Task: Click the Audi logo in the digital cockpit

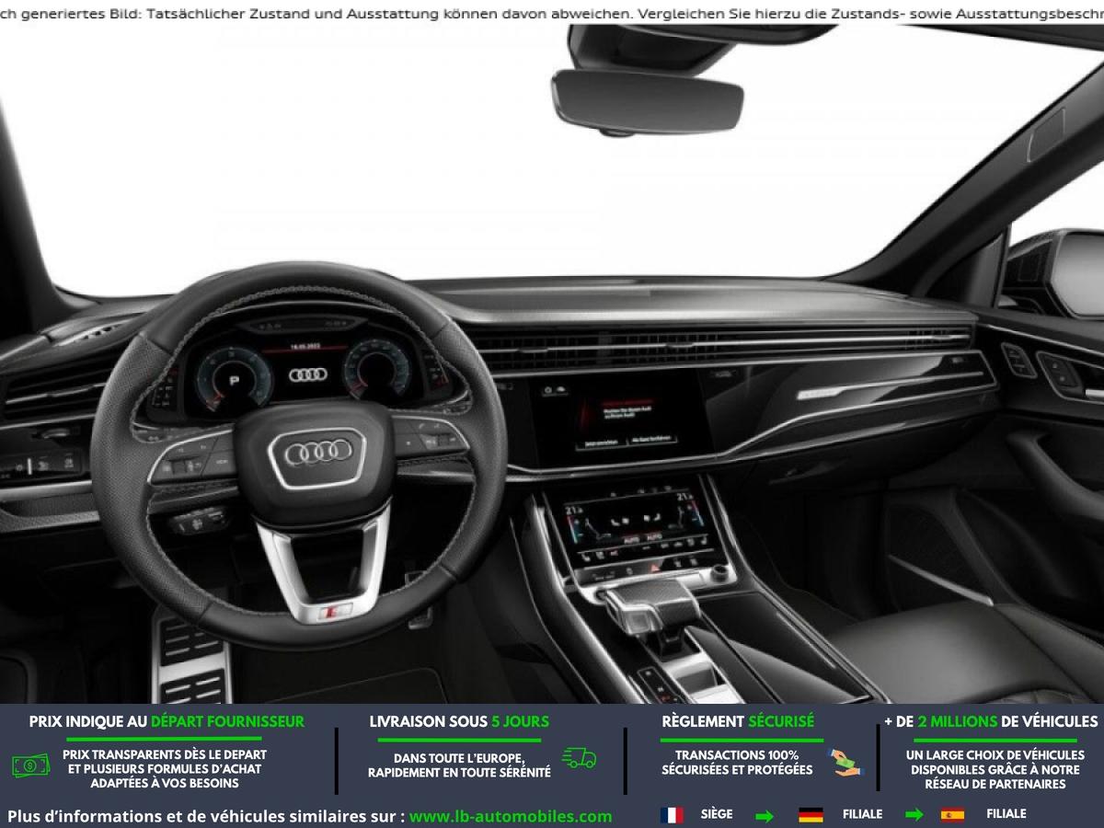Action: pos(306,374)
